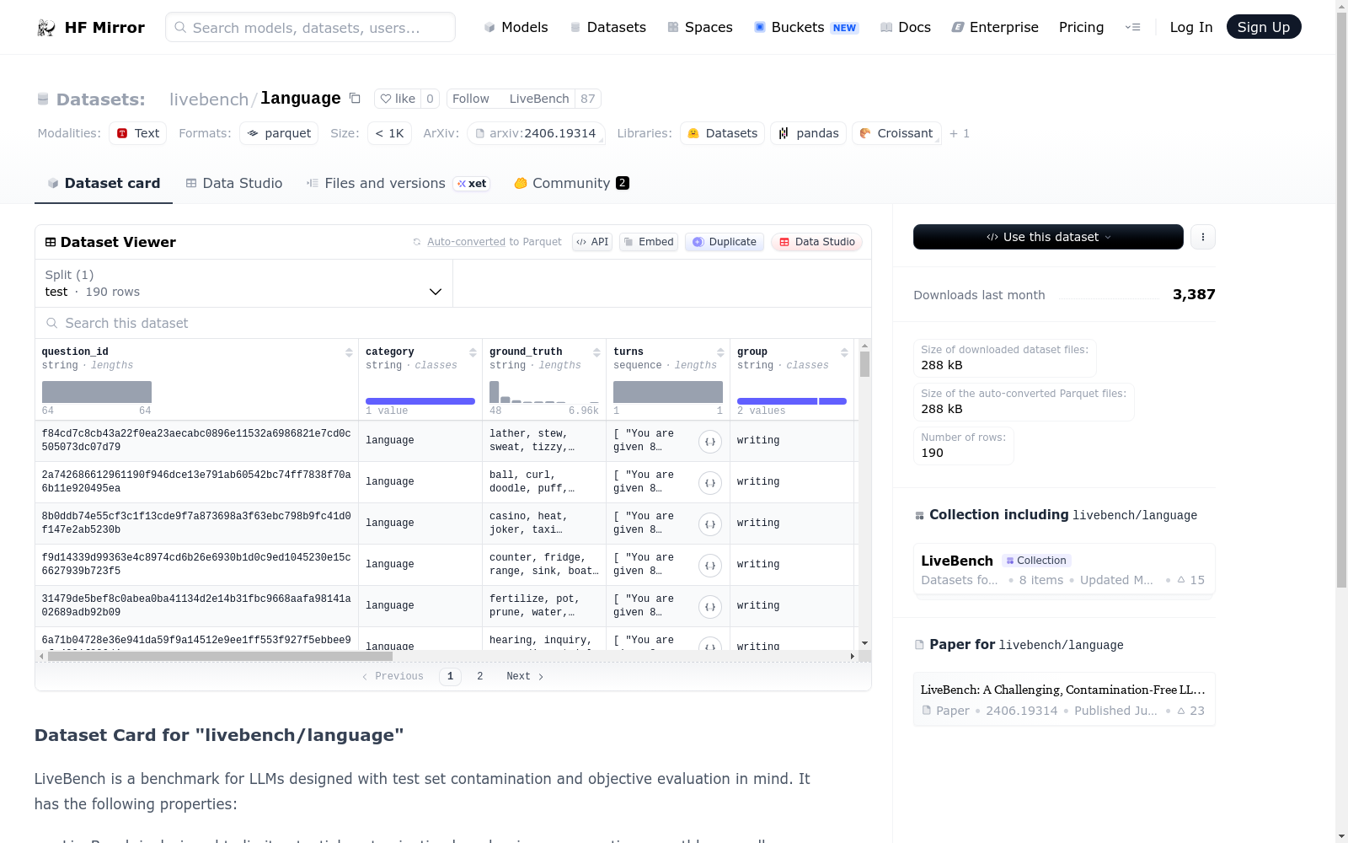Sort by the question_id column sort icon
This screenshot has width=1348, height=843.
point(349,352)
